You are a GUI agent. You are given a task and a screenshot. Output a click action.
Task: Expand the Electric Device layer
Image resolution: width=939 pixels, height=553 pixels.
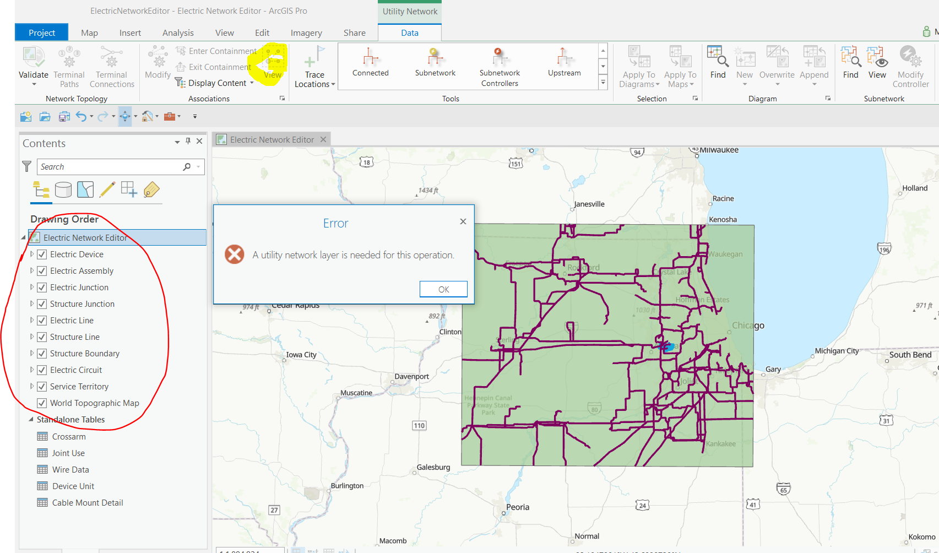tap(32, 254)
